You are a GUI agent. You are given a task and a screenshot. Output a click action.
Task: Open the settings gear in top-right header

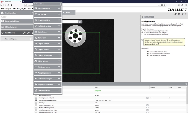tap(182, 14)
